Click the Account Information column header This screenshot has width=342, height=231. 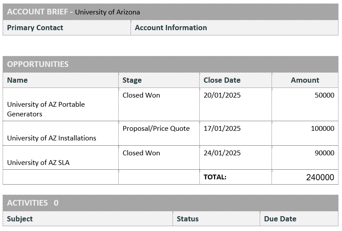pyautogui.click(x=171, y=28)
